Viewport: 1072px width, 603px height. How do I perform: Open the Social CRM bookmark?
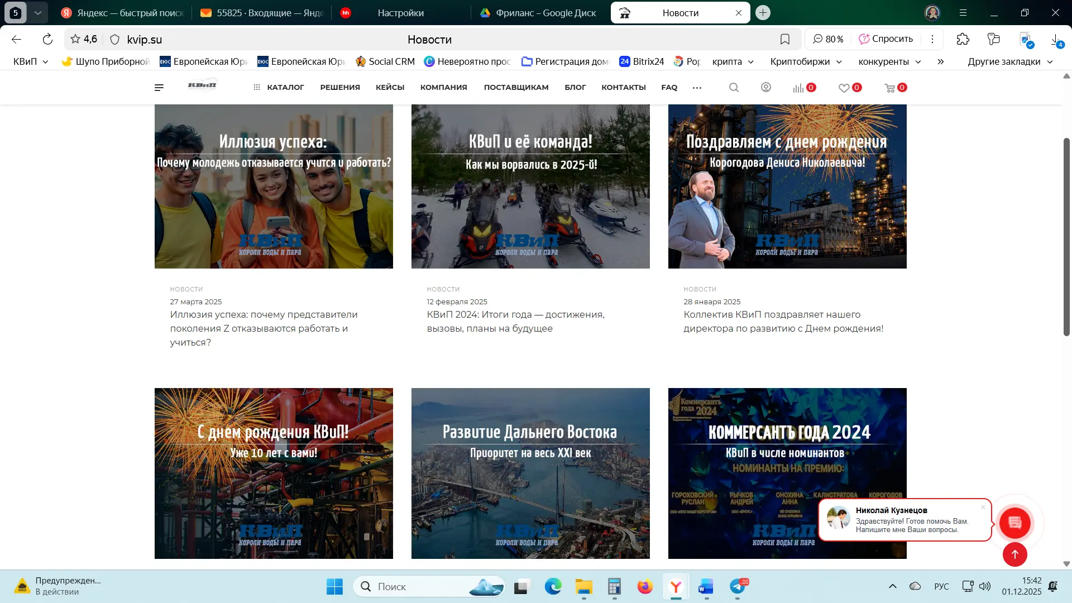385,61
